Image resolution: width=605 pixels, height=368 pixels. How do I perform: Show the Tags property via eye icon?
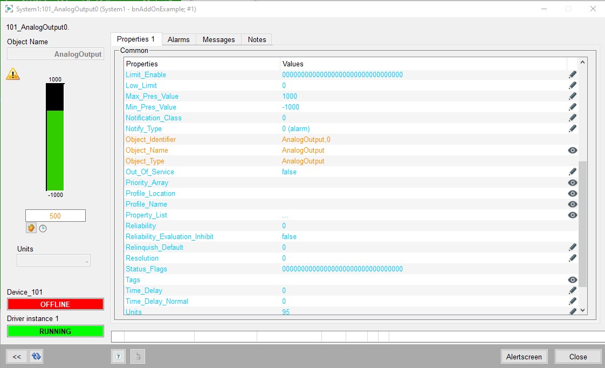(573, 280)
